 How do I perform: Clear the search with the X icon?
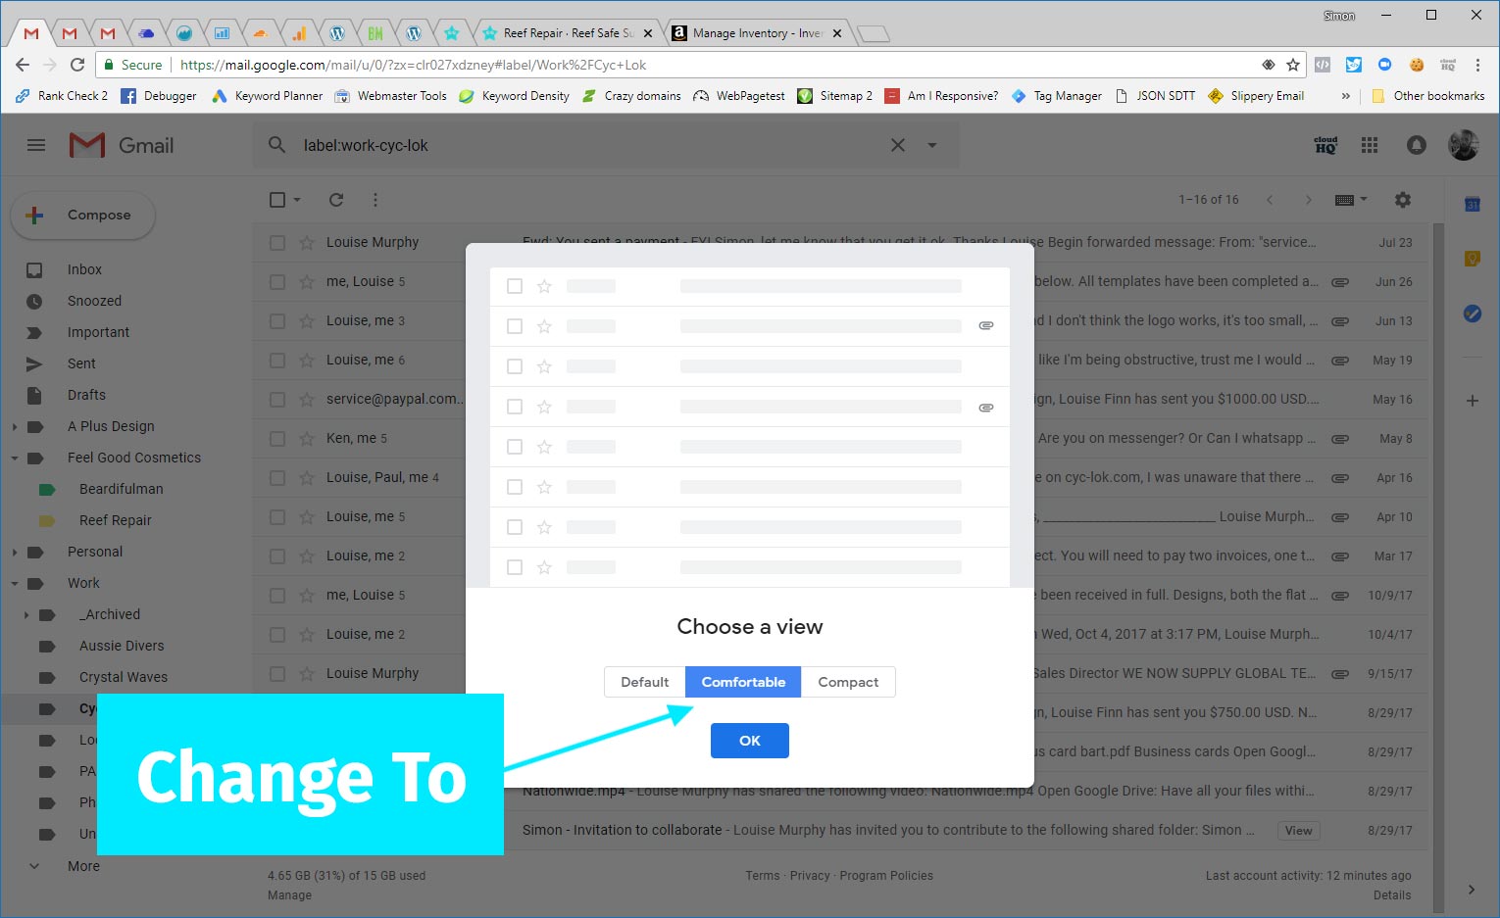897,145
